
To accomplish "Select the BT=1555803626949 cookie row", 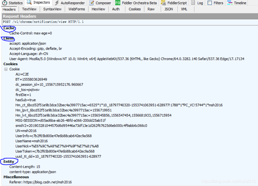I will tap(31, 79).
